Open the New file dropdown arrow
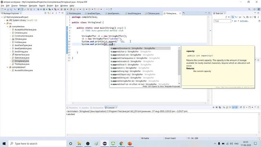261x147 pixels. tap(5, 9)
